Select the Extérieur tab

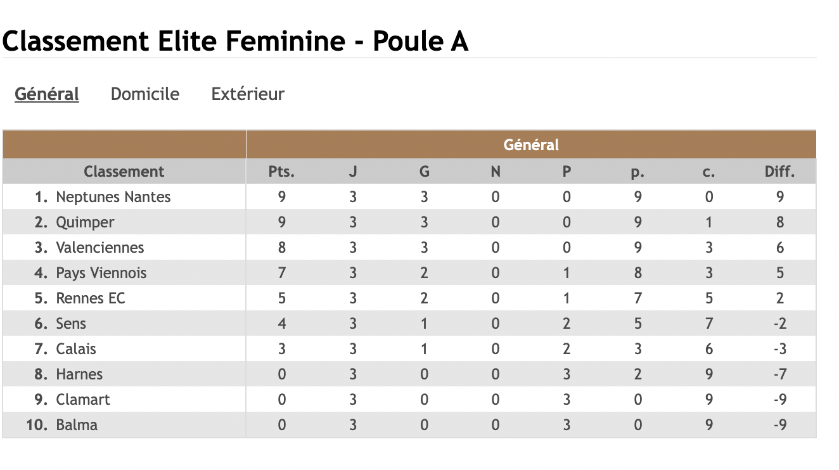[x=248, y=94]
